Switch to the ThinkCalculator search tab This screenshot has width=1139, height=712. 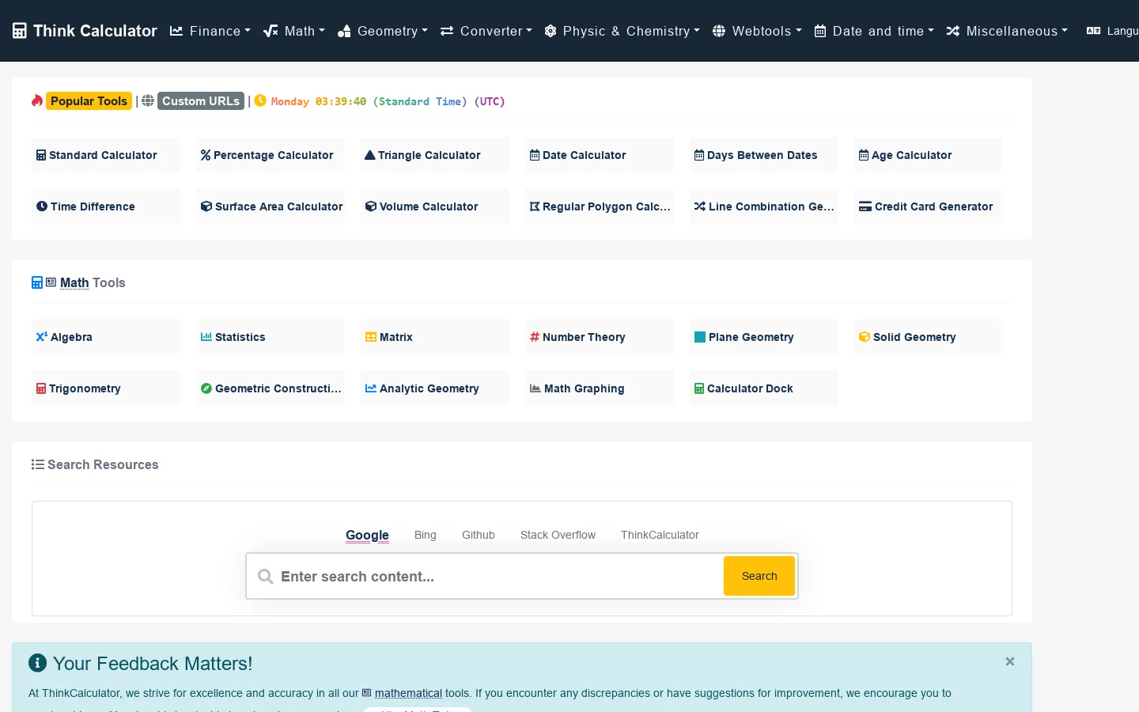(660, 535)
